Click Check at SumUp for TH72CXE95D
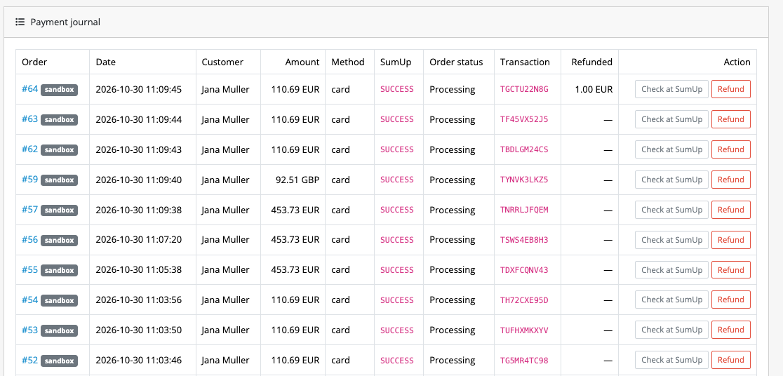Viewport: 783px width, 376px height. pos(671,300)
